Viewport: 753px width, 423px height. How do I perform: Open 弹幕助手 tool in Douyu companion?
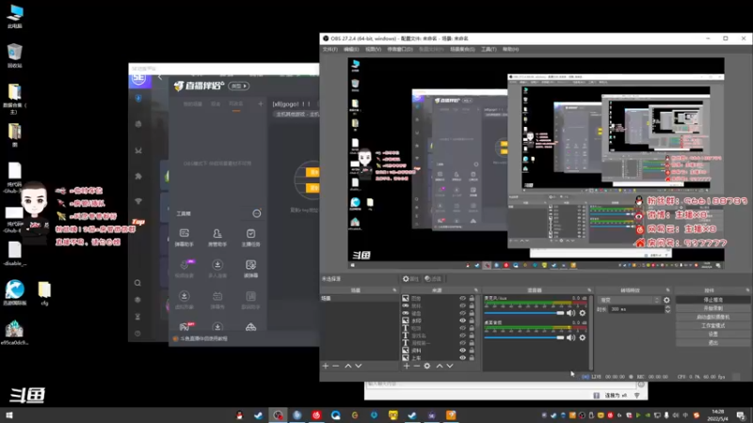pyautogui.click(x=184, y=238)
